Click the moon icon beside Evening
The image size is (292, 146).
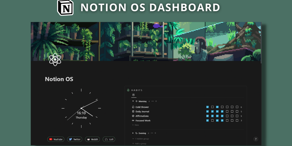point(136,133)
